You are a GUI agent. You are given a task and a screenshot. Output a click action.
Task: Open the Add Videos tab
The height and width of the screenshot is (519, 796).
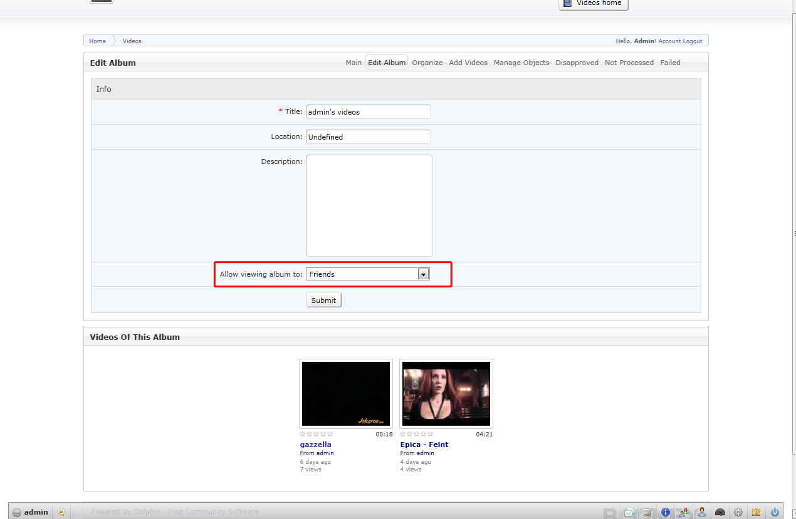[468, 63]
